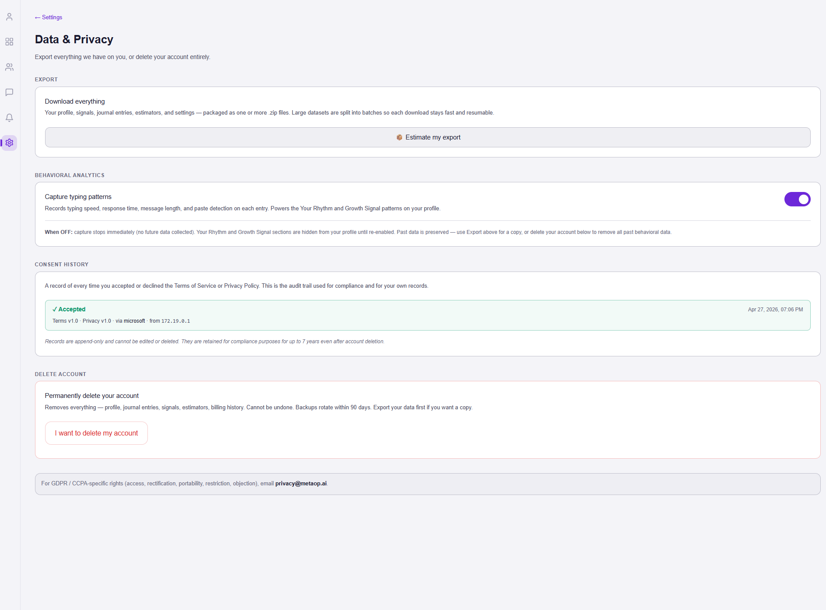Click the EXPORT section label

coord(46,80)
